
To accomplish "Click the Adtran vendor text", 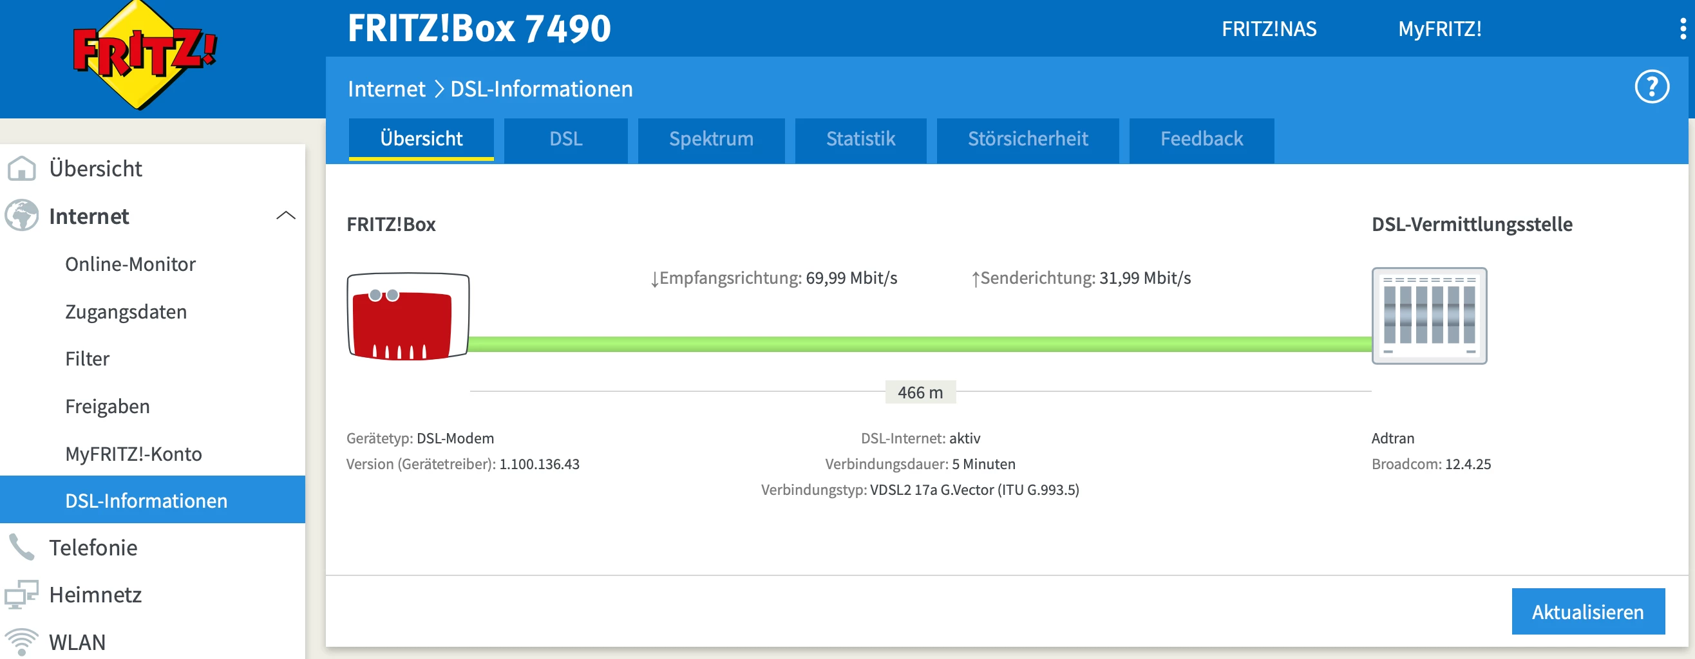I will (x=1392, y=438).
